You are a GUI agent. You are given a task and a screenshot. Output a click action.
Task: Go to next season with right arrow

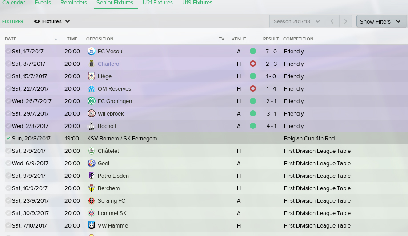coord(345,21)
